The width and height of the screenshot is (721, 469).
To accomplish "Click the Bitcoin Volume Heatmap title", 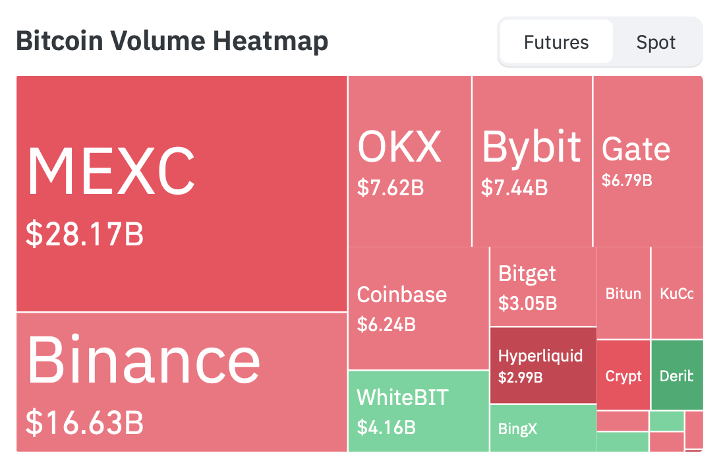I will (172, 40).
